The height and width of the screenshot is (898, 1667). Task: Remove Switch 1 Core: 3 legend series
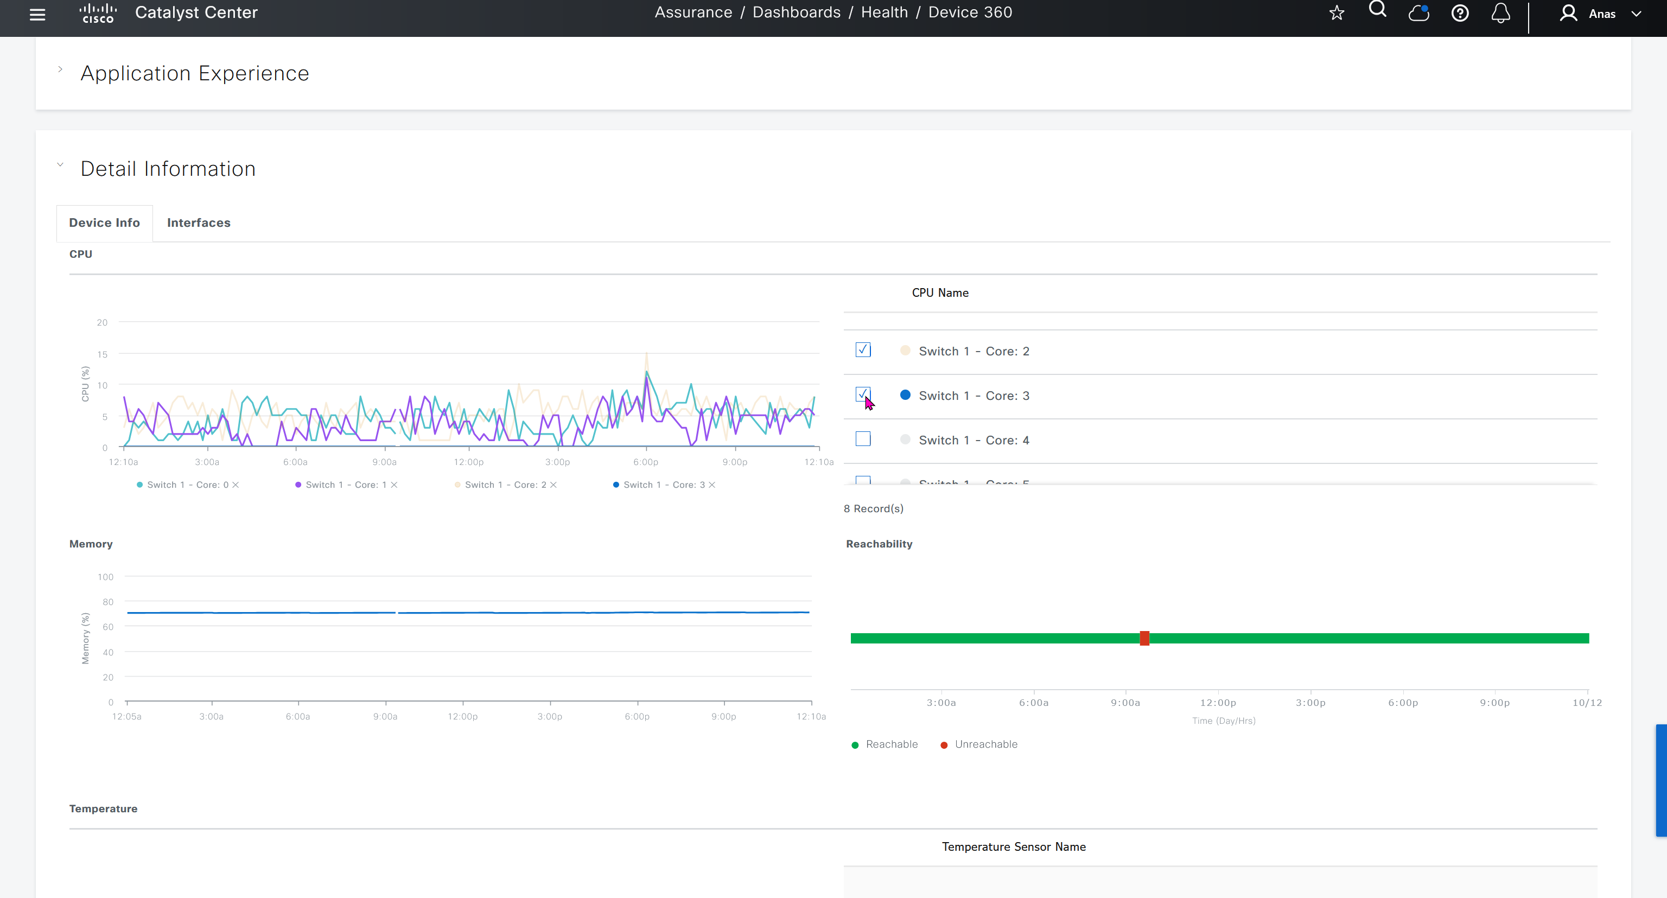click(712, 485)
